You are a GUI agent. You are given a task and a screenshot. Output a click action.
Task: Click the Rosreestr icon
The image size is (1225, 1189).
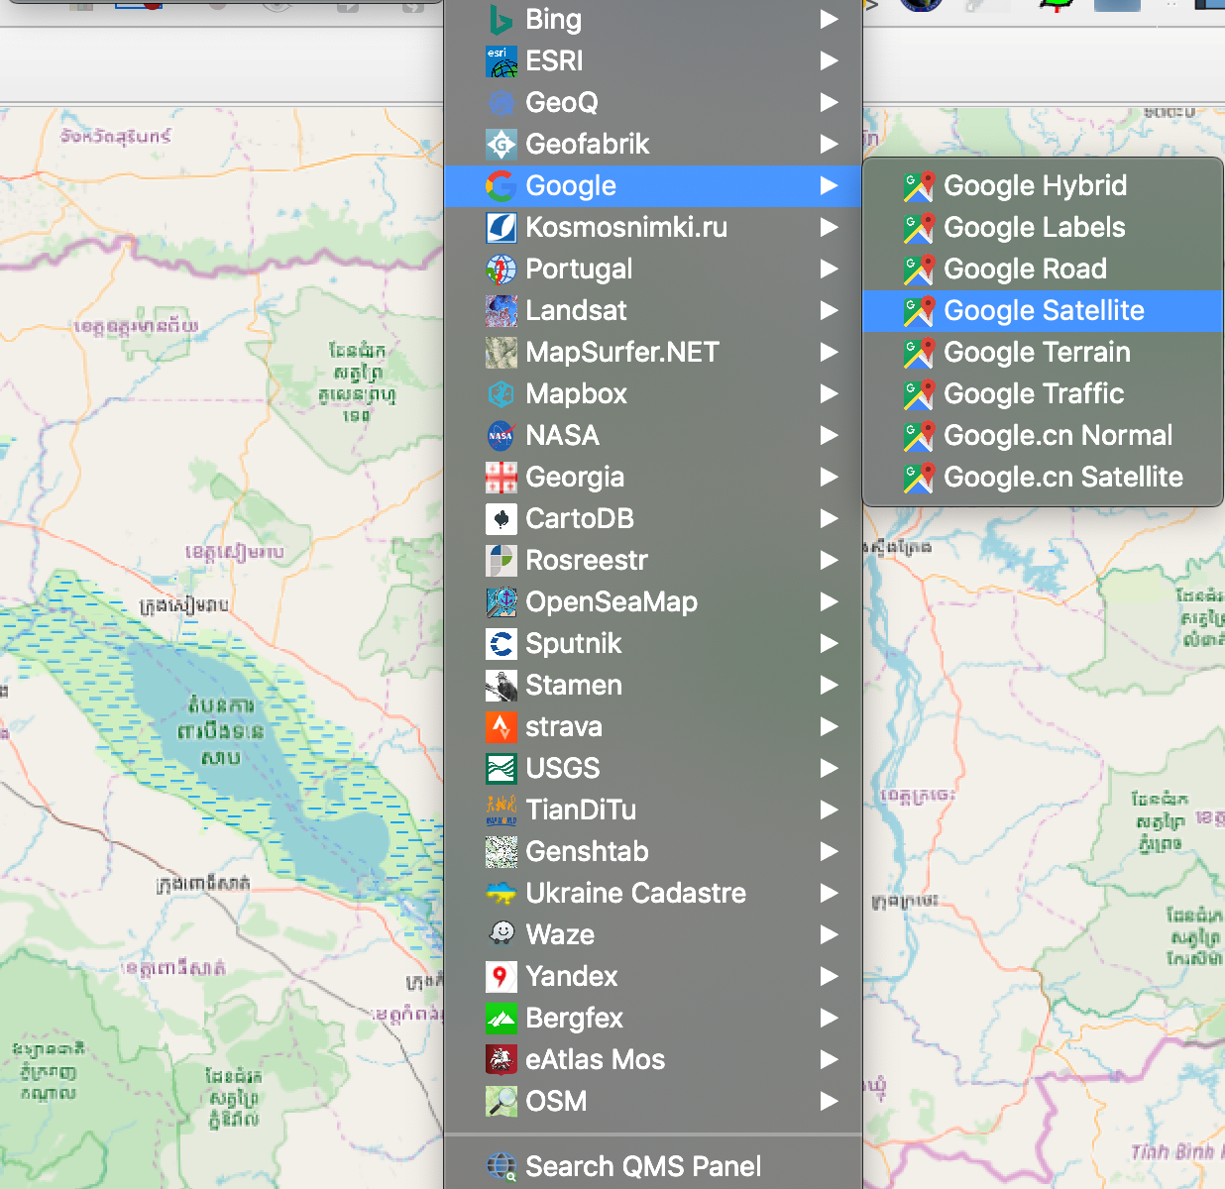[501, 561]
